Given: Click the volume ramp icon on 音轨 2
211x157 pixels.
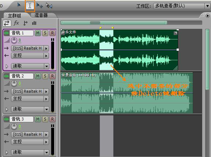Looking at the screenshot, I should (7, 84).
